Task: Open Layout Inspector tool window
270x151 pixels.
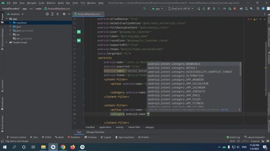Action: pos(254,137)
